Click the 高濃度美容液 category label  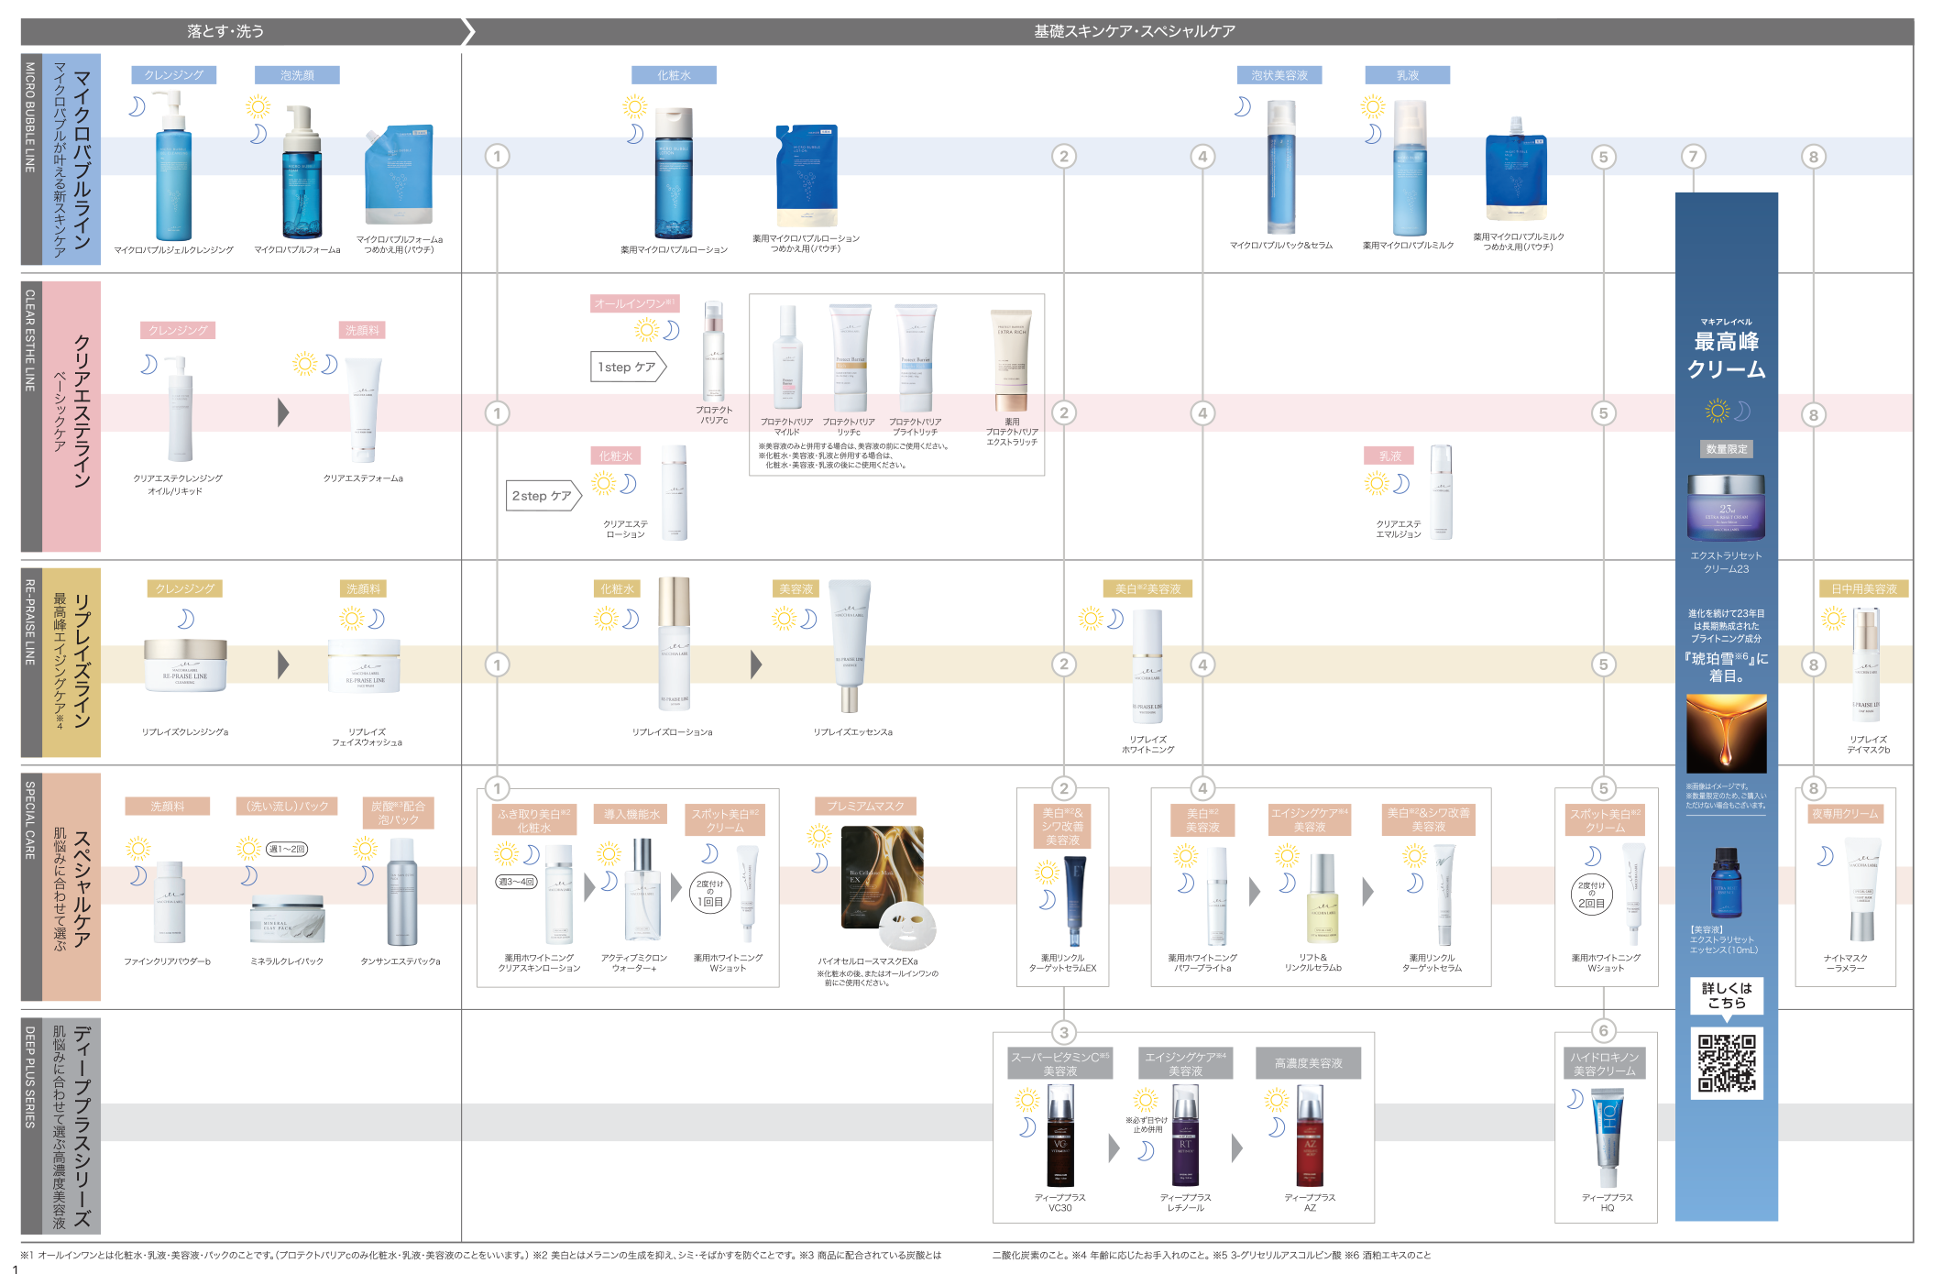(x=1308, y=1063)
